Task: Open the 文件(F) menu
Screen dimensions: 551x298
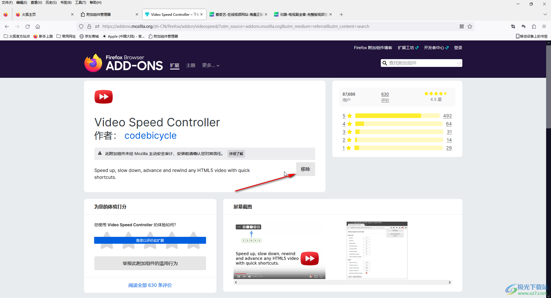Action: tap(7, 3)
